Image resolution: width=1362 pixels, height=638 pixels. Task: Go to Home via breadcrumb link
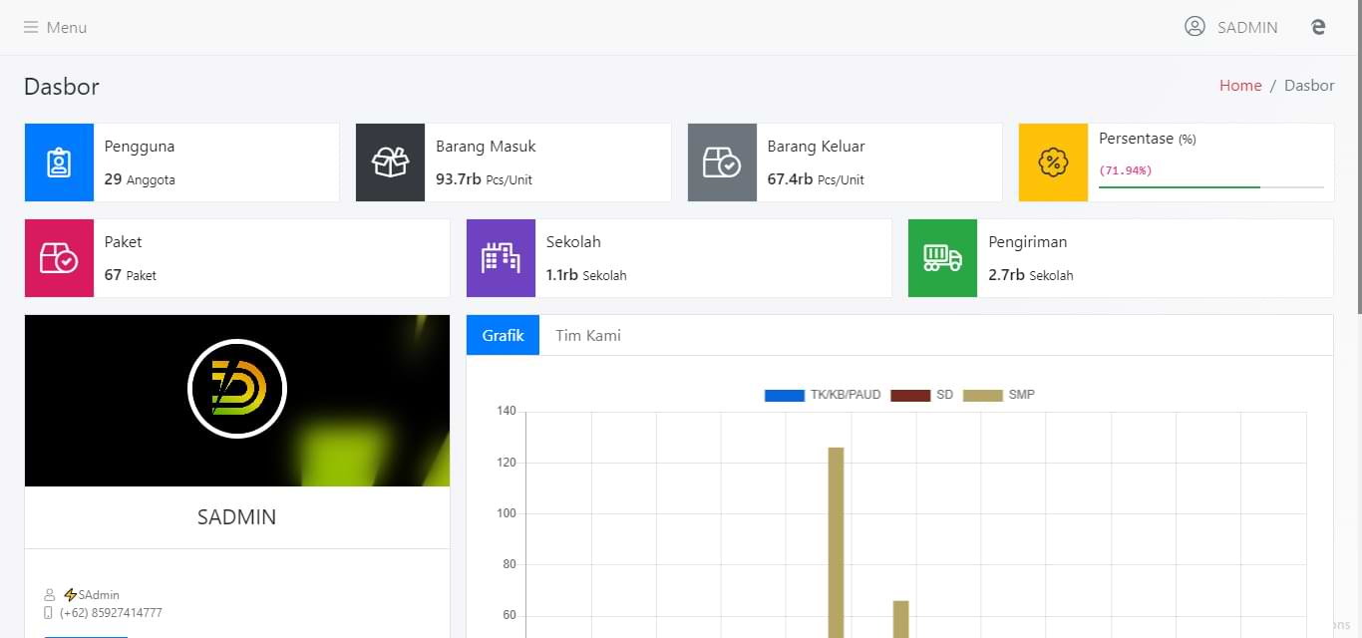coord(1240,86)
